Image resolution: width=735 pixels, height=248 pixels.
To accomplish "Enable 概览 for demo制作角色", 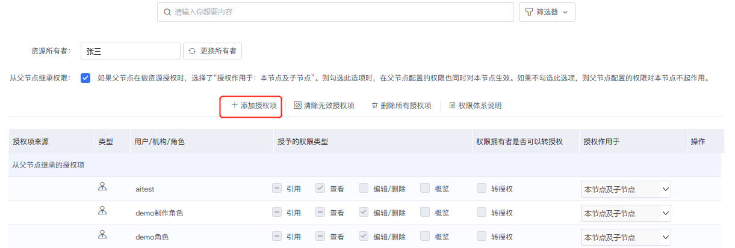I will pos(425,213).
